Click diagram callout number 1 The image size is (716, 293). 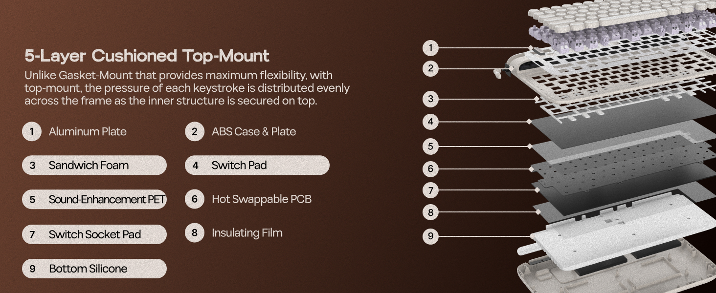point(430,48)
